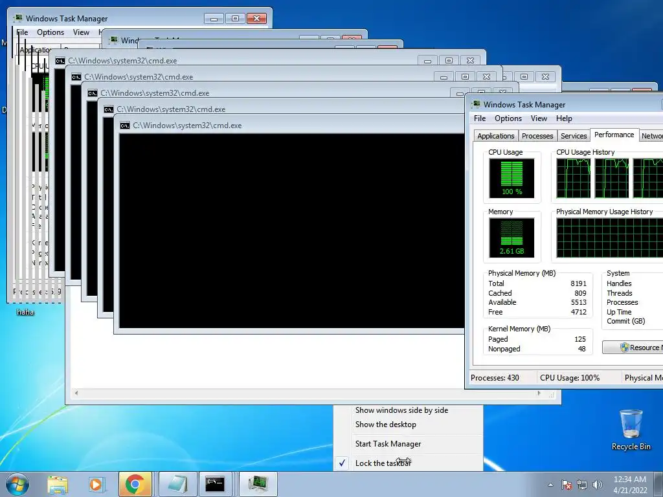Open the Action Center flag icon
Screen dimensions: 663x497
[567, 485]
